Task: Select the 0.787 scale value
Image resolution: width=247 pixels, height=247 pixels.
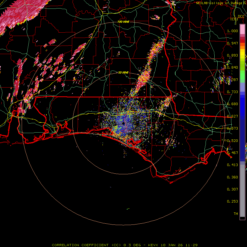Action: click(x=232, y=80)
